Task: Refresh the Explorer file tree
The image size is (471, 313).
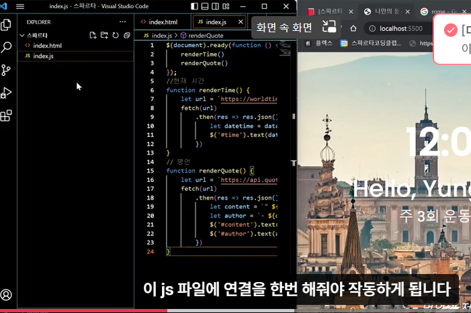Action: [116, 36]
